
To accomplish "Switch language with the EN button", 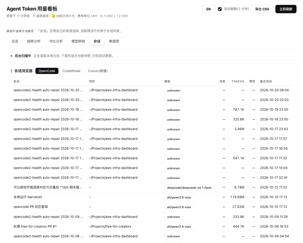I will coord(209,9).
